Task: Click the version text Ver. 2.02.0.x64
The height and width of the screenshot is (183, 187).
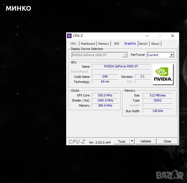Action: coord(100,142)
